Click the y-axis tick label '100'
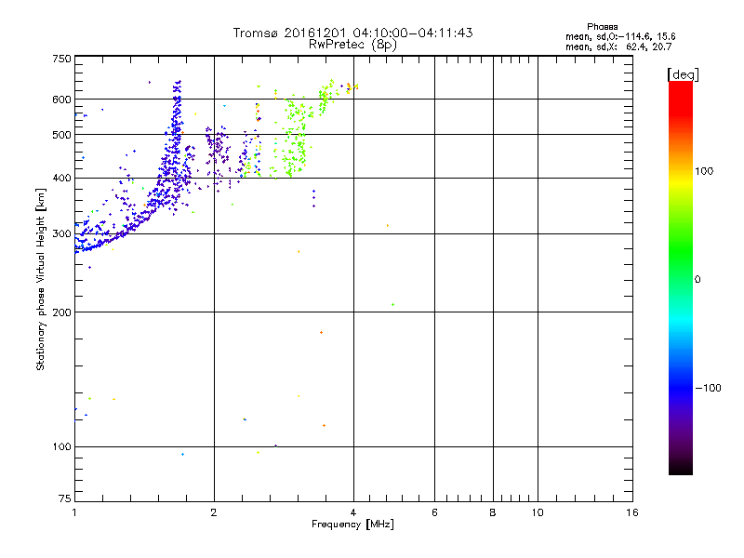 click(x=61, y=447)
